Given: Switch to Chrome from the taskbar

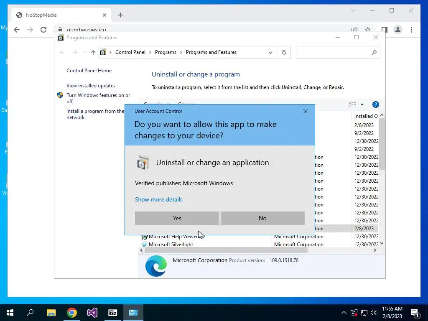Looking at the screenshot, I should [72, 313].
